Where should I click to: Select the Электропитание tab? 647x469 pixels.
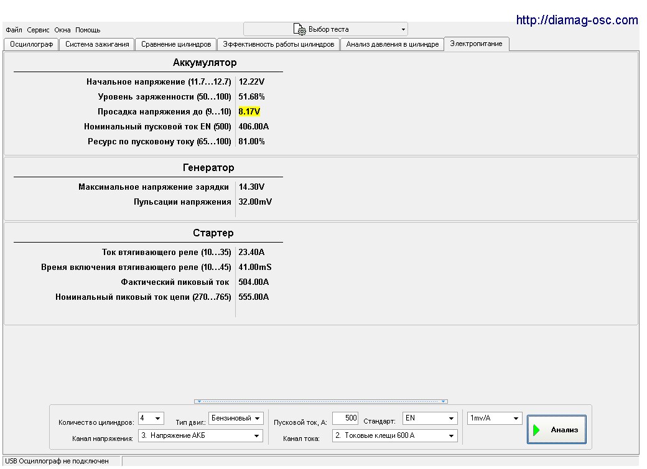coord(476,44)
